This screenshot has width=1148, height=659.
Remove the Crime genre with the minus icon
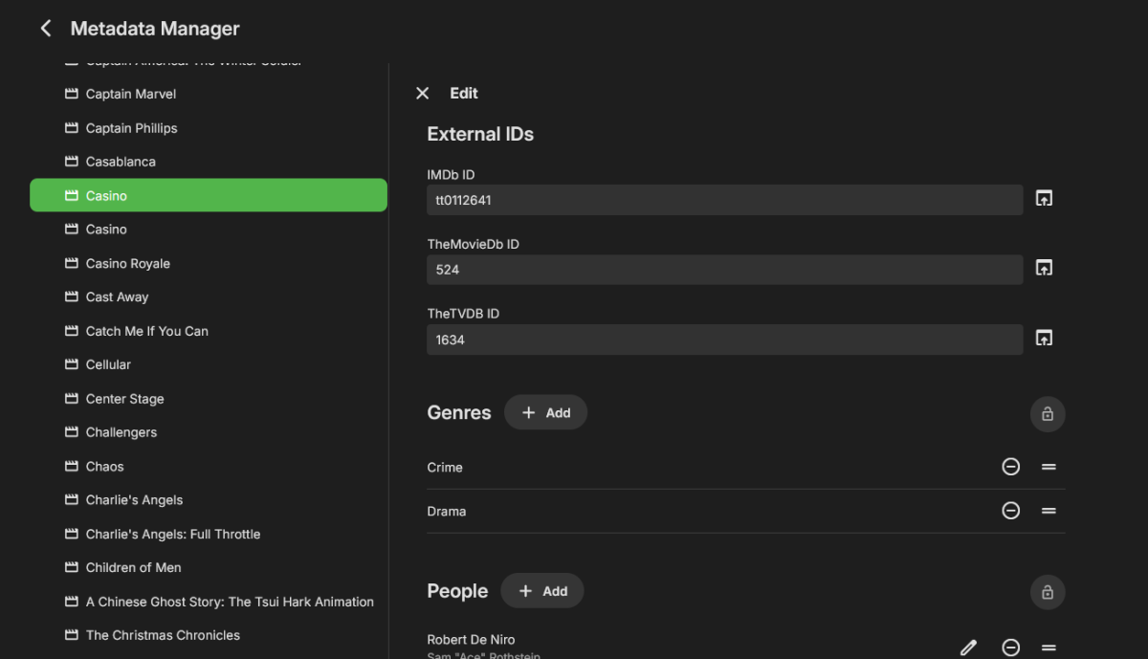(x=1011, y=467)
